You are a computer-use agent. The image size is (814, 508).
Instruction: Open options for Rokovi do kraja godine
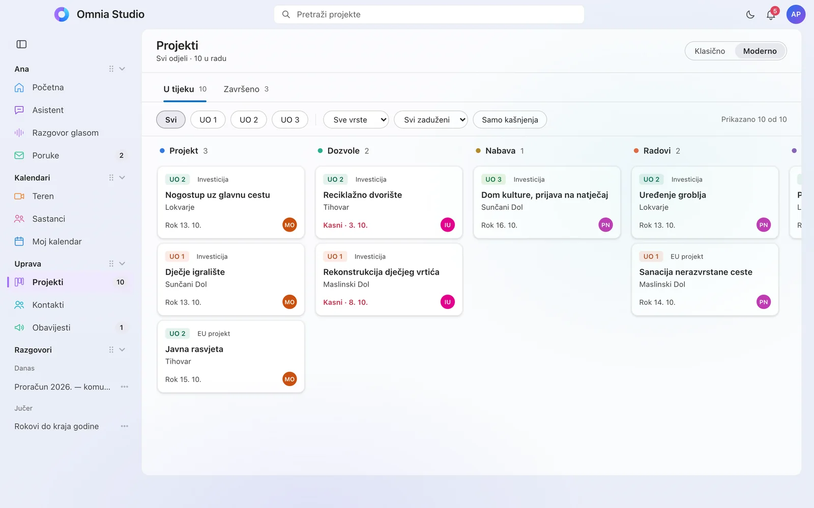click(124, 426)
